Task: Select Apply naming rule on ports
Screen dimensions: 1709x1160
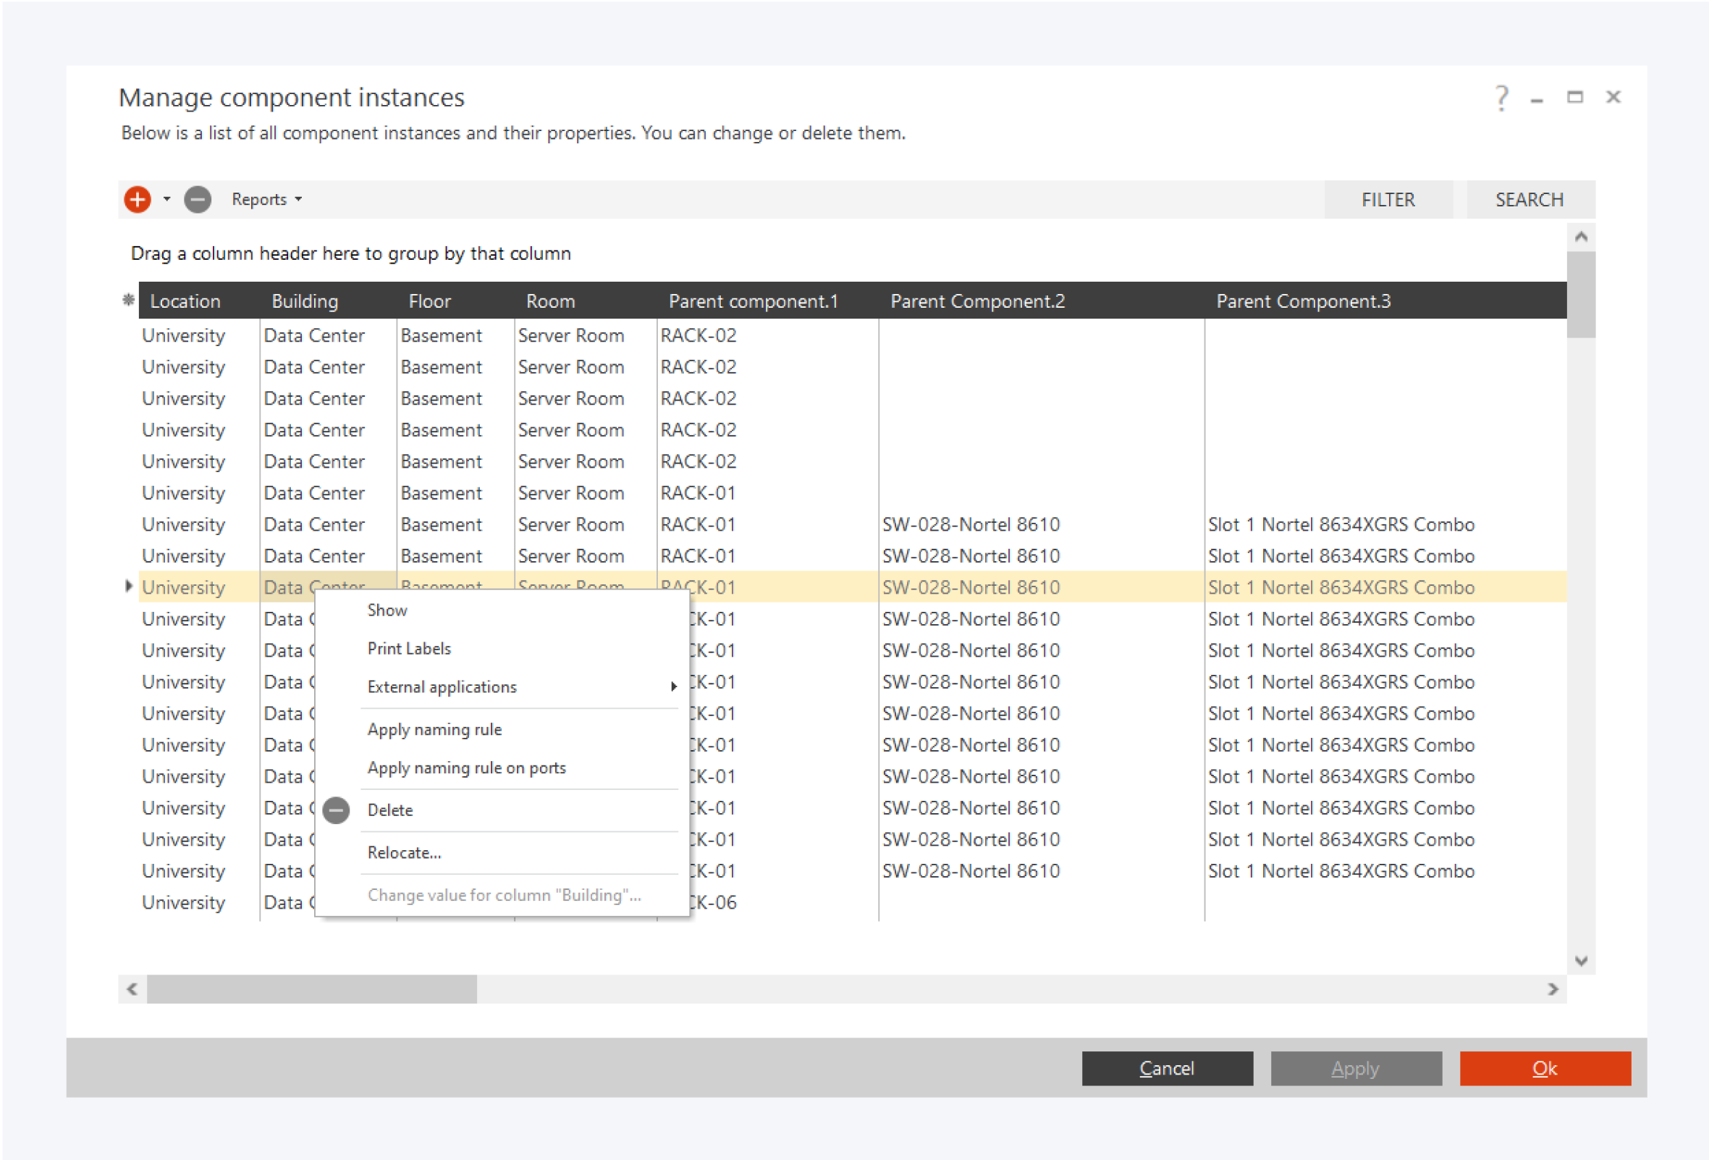Action: click(x=466, y=768)
